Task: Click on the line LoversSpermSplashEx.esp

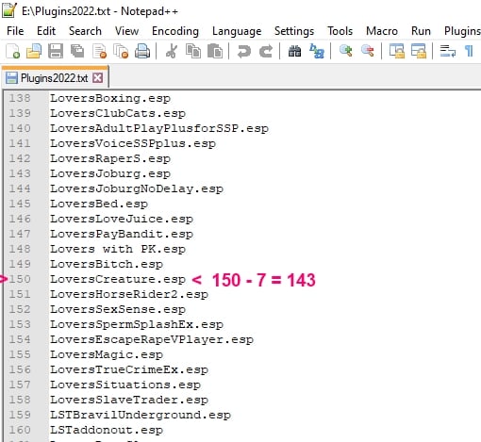Action: click(137, 324)
